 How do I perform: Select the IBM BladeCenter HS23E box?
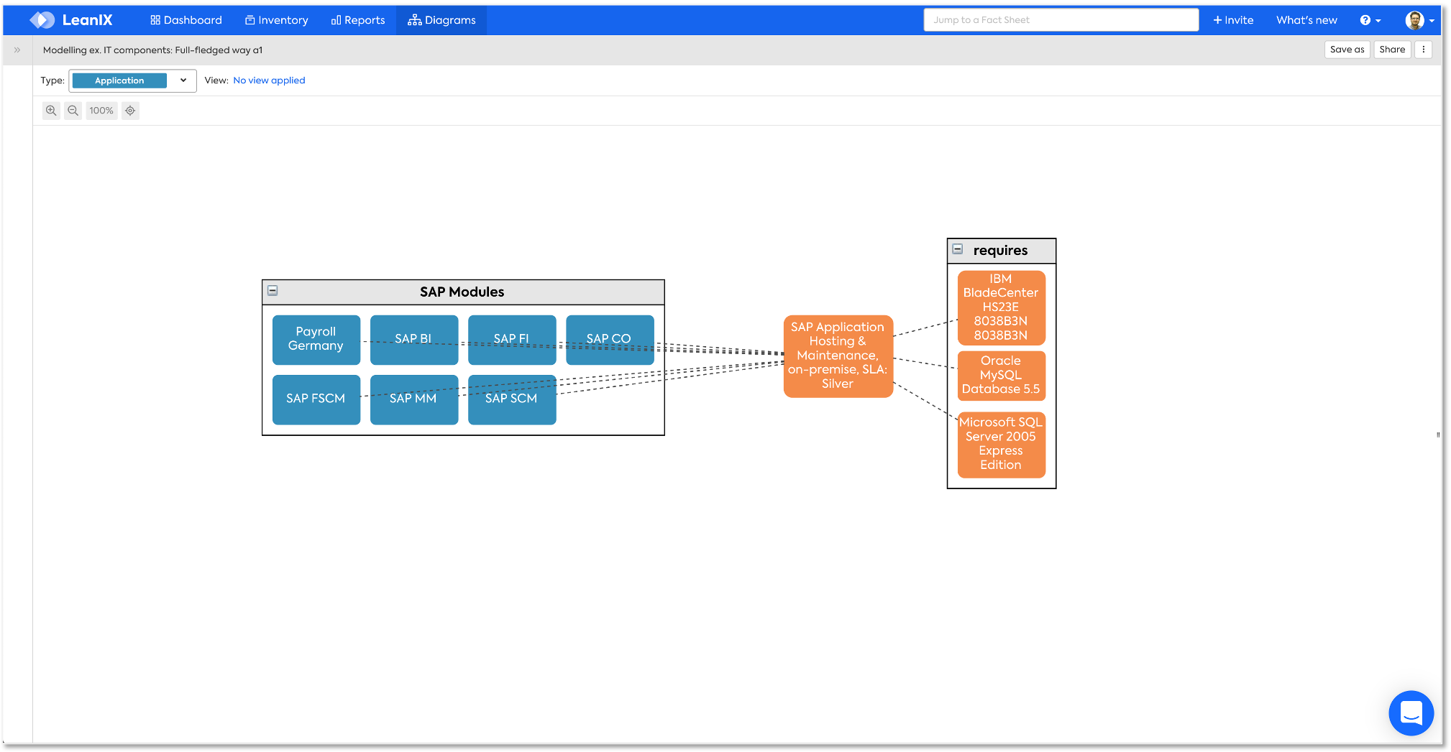click(1001, 307)
